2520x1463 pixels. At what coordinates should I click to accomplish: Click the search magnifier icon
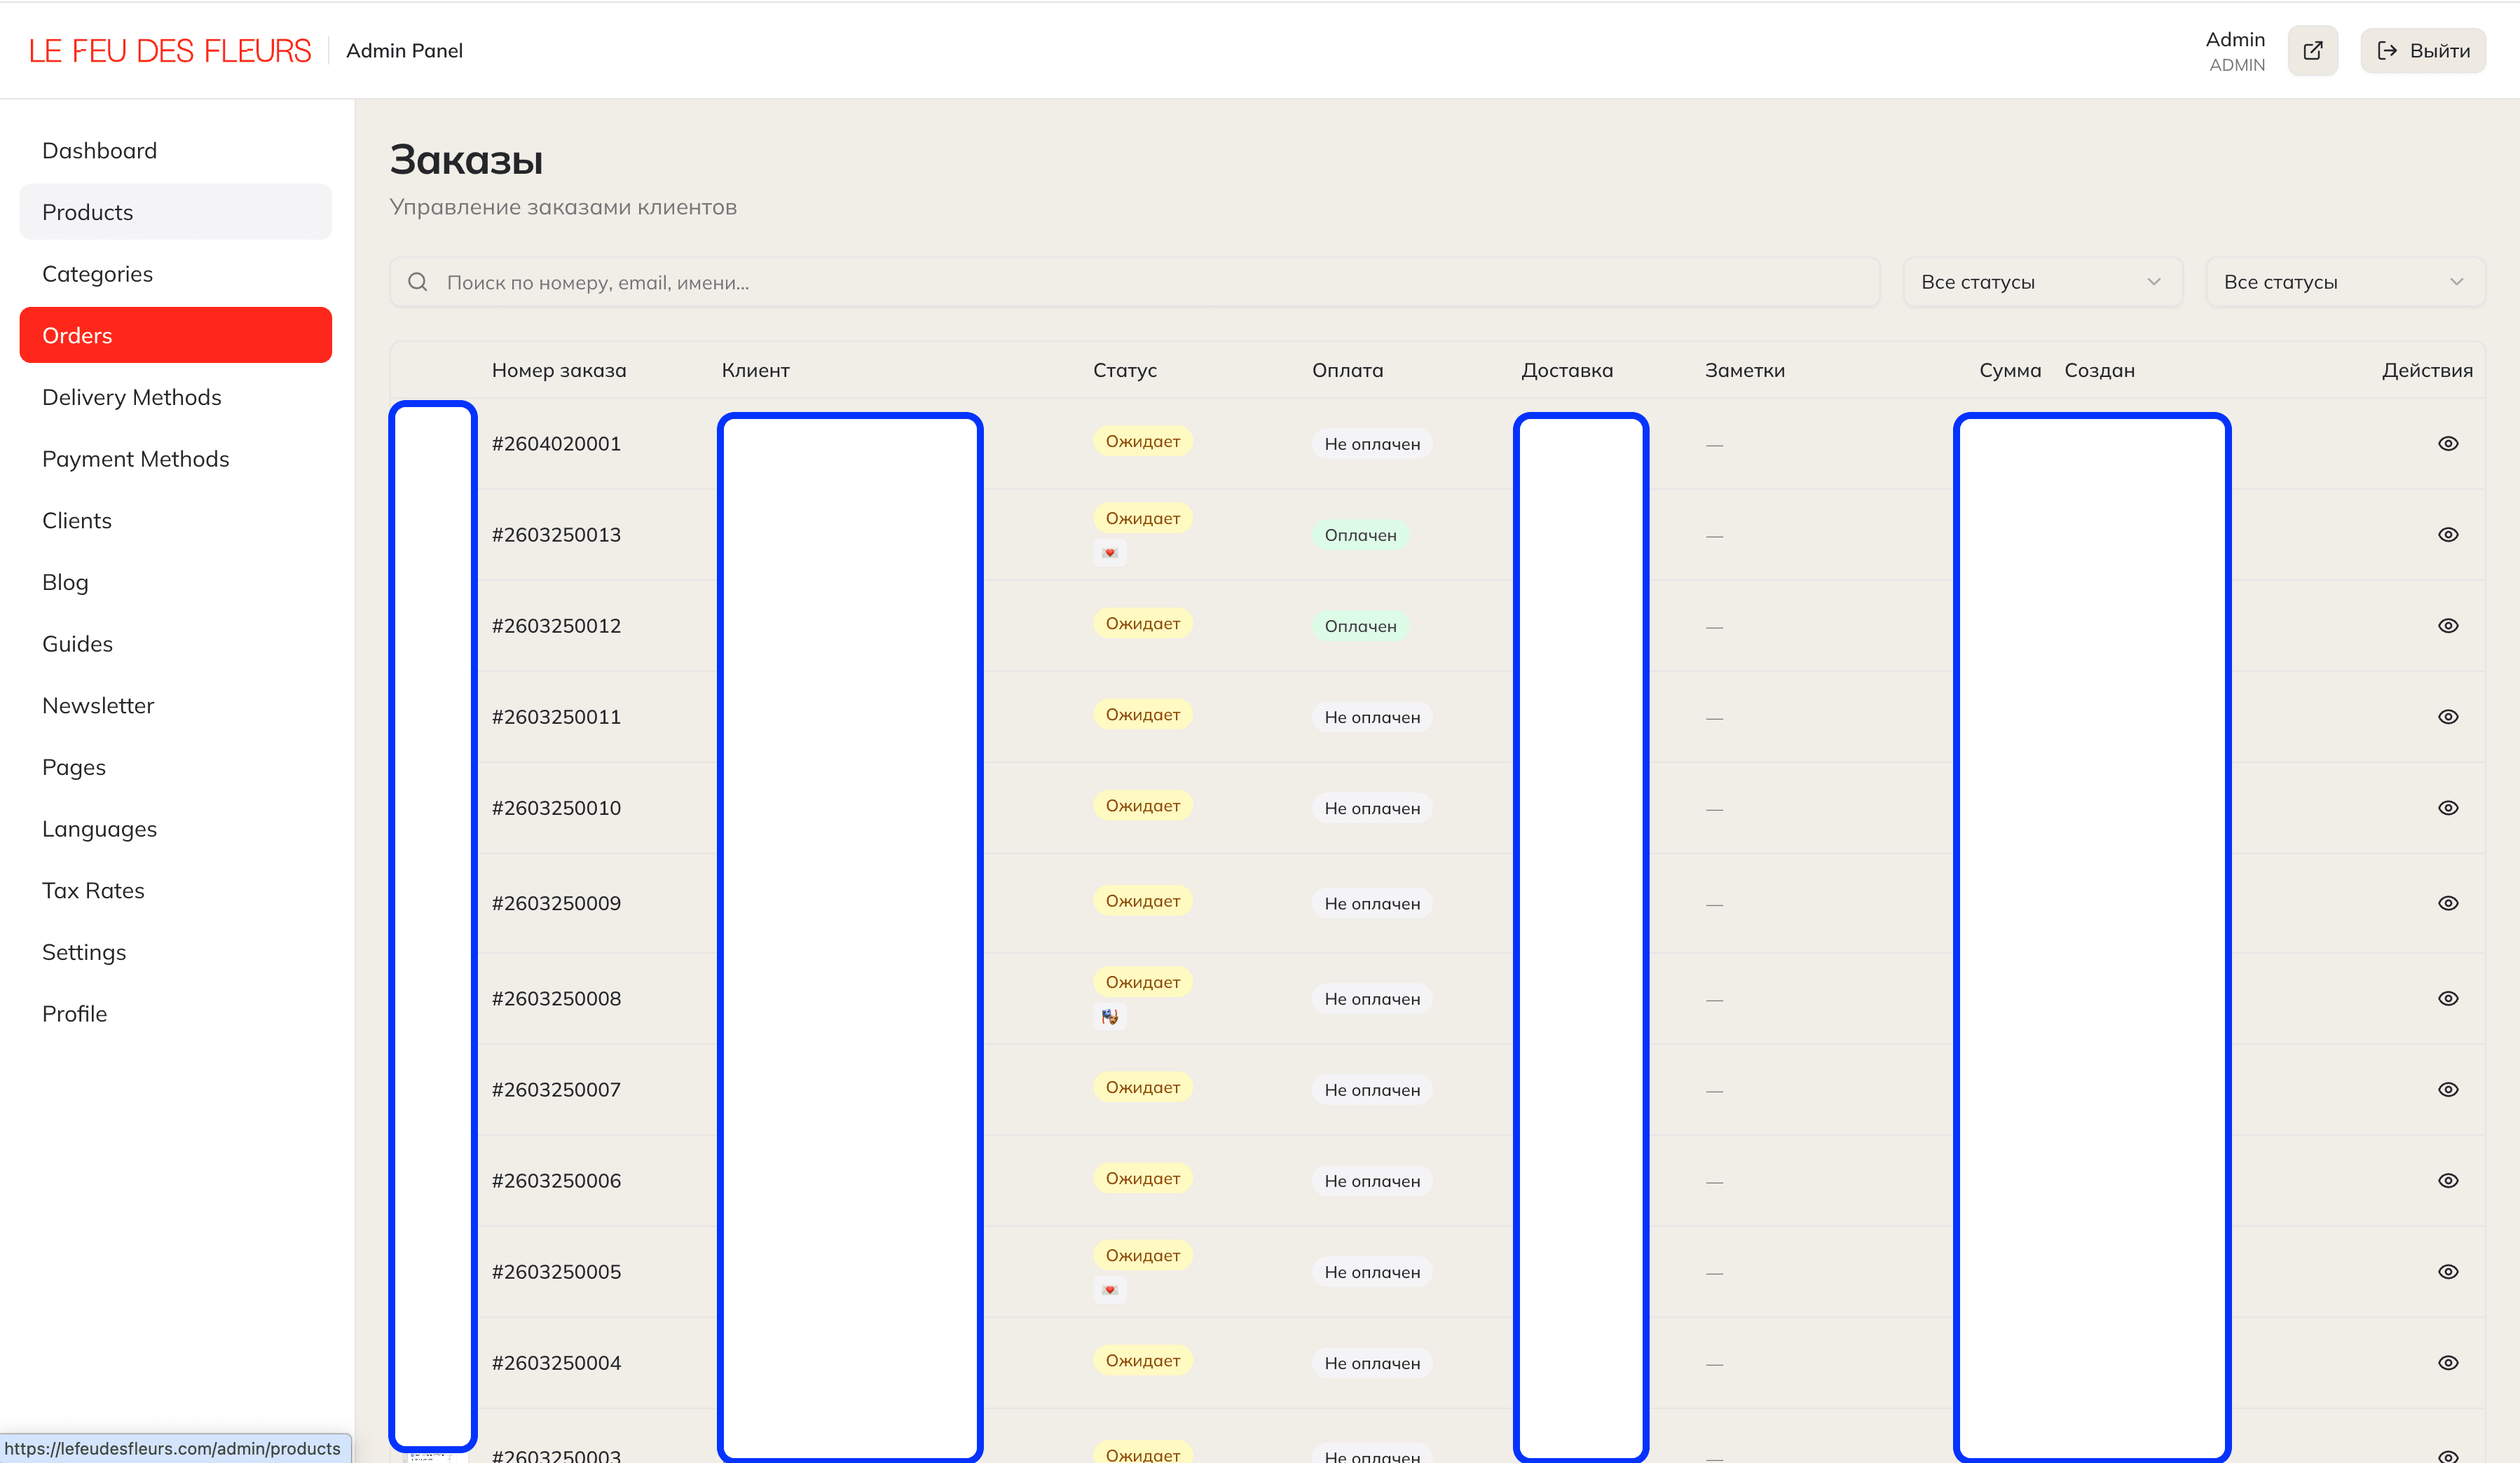point(418,282)
